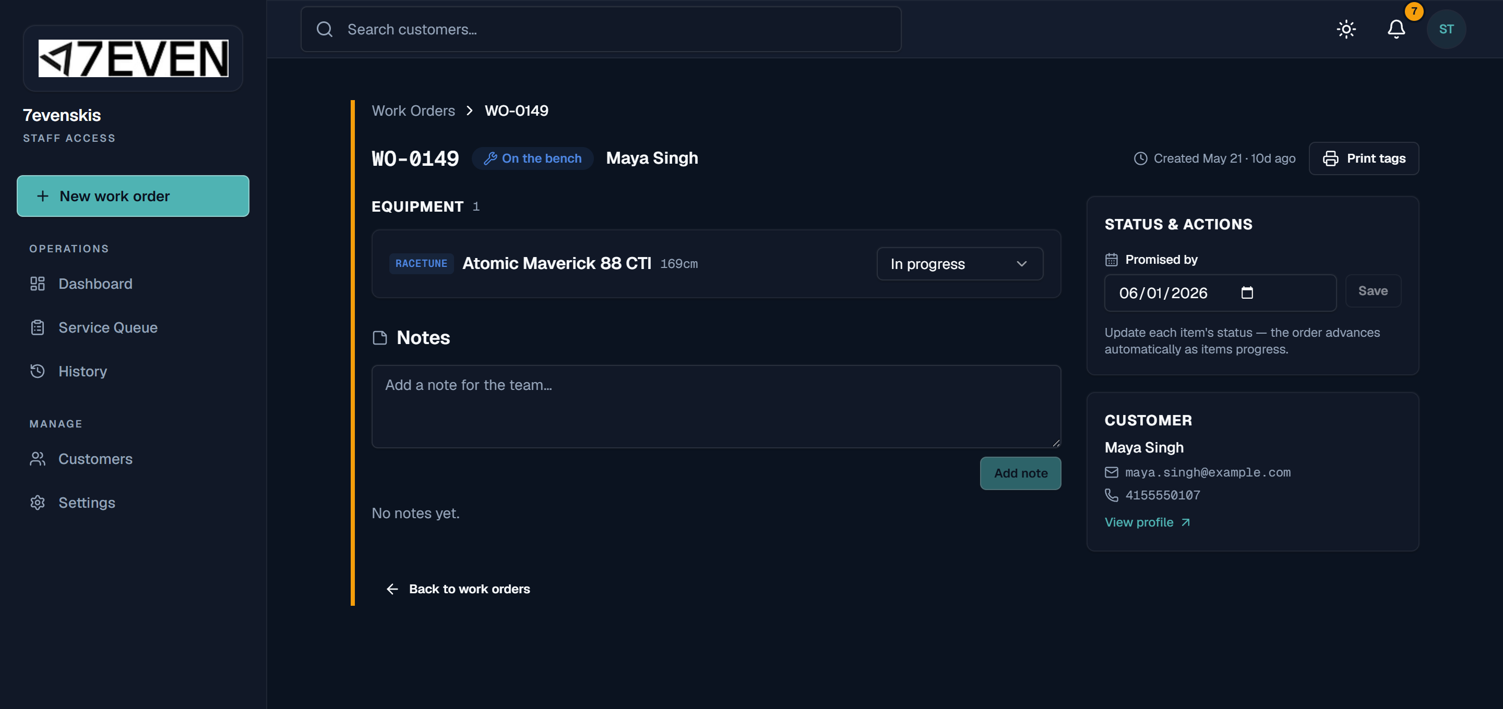Click the breadcrumb chevron separator

[470, 111]
